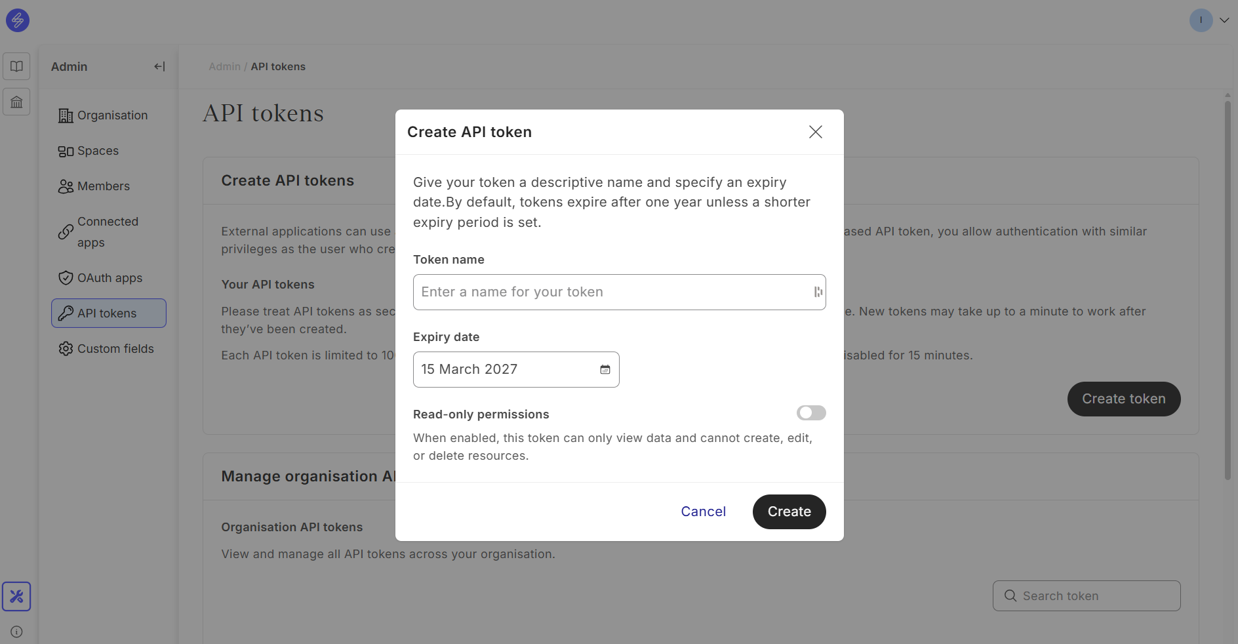Open OAuth apps in the sidebar

(110, 278)
